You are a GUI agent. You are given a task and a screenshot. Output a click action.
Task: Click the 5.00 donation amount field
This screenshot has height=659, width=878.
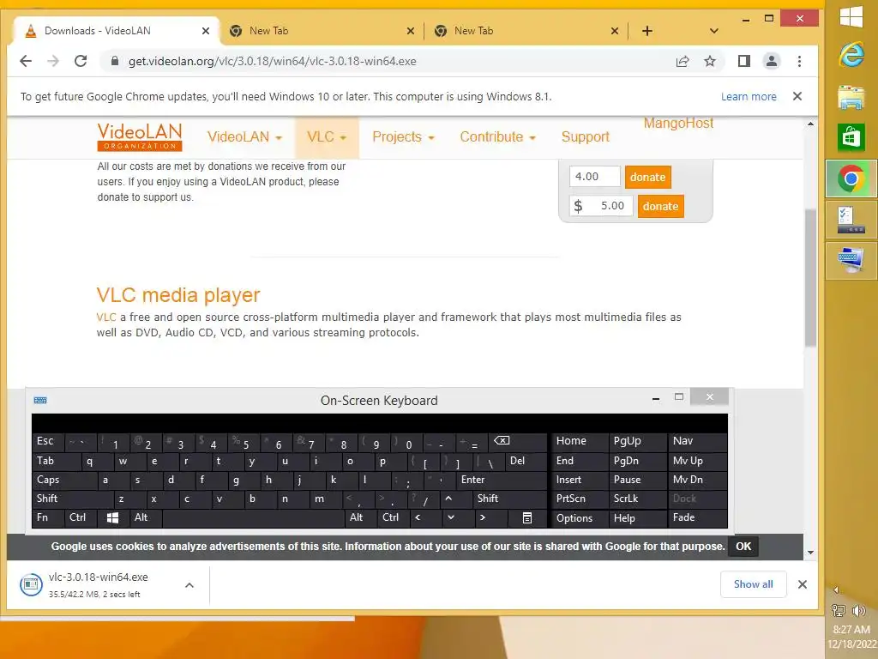[601, 206]
